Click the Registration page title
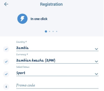 click(51, 4)
